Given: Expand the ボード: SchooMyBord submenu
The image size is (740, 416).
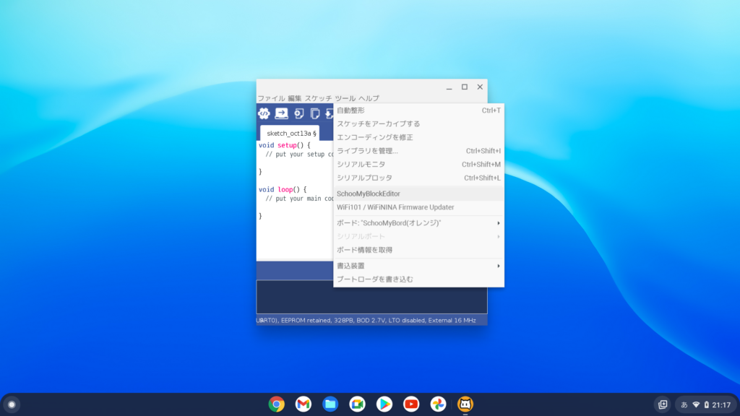Looking at the screenshot, I should pos(418,222).
